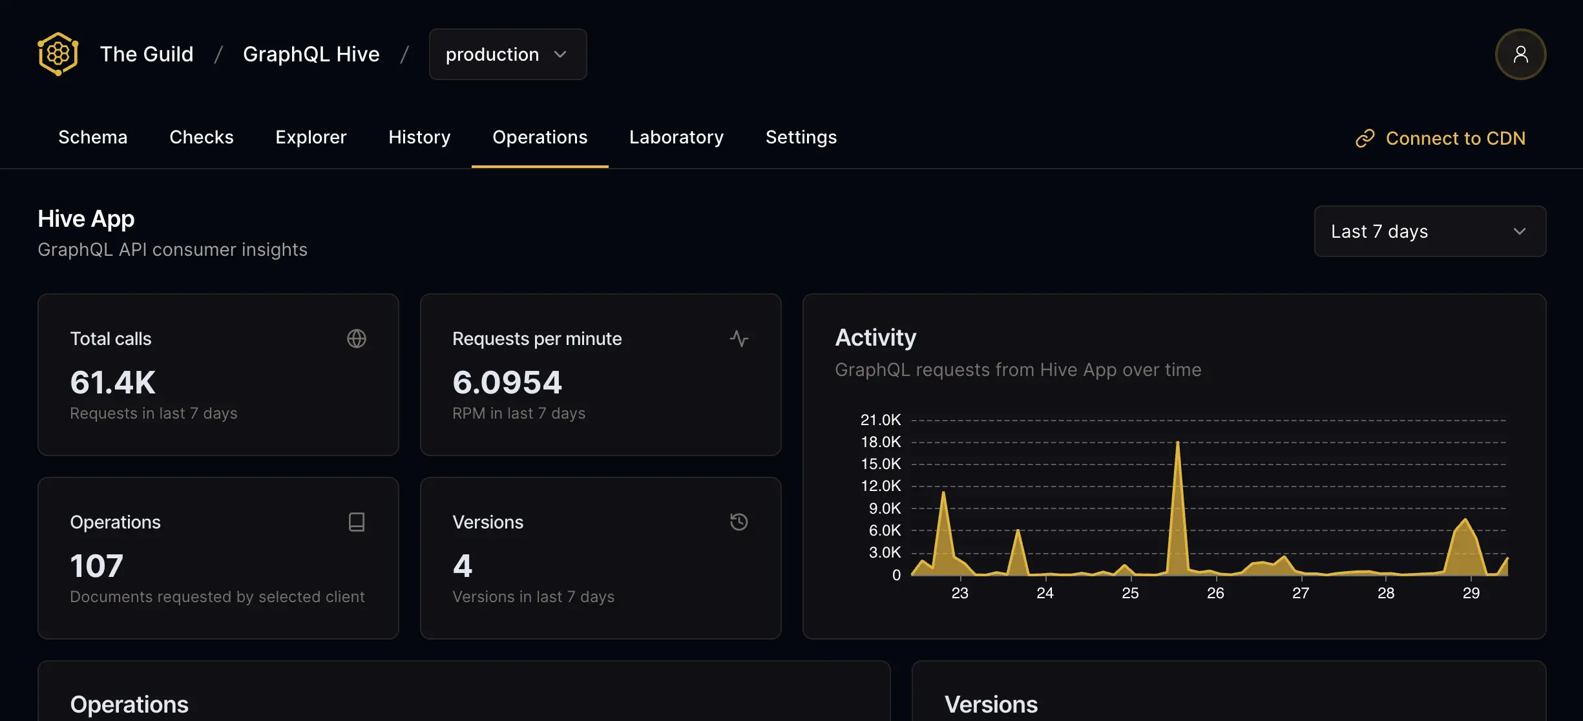
Task: Click the Hive hexagon logo
Action: click(x=58, y=54)
